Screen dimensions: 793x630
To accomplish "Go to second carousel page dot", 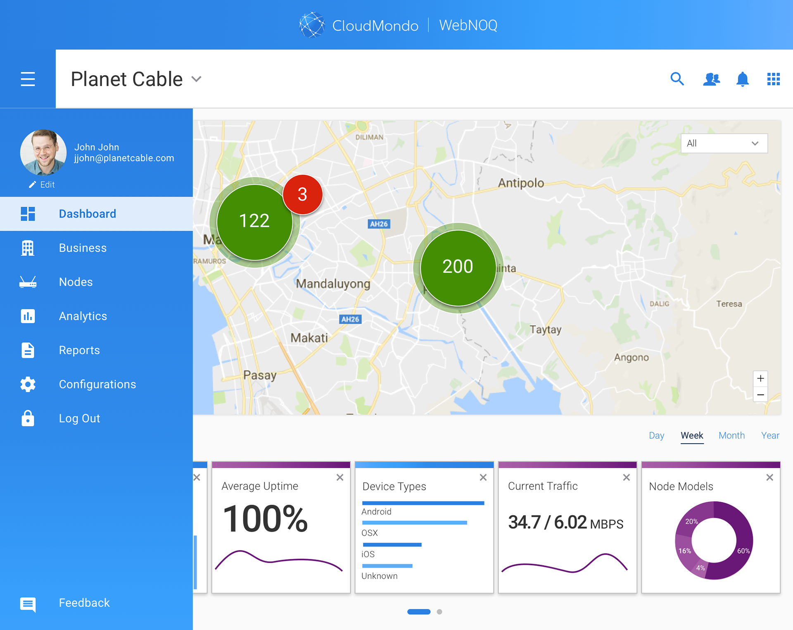I will point(439,612).
